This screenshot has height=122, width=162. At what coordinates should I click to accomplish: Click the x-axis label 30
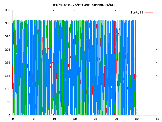coord(137,119)
